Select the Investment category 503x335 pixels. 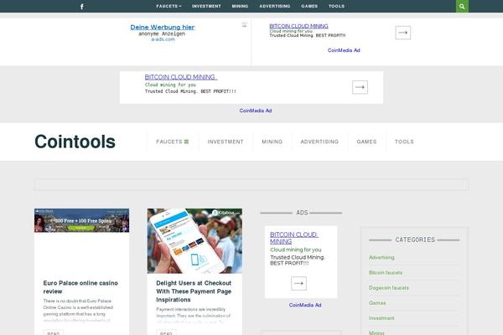381,318
